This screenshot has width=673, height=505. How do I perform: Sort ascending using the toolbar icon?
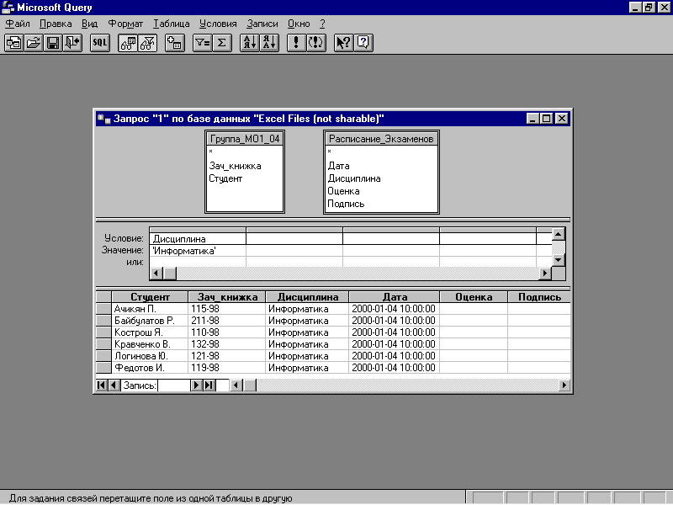(249, 44)
